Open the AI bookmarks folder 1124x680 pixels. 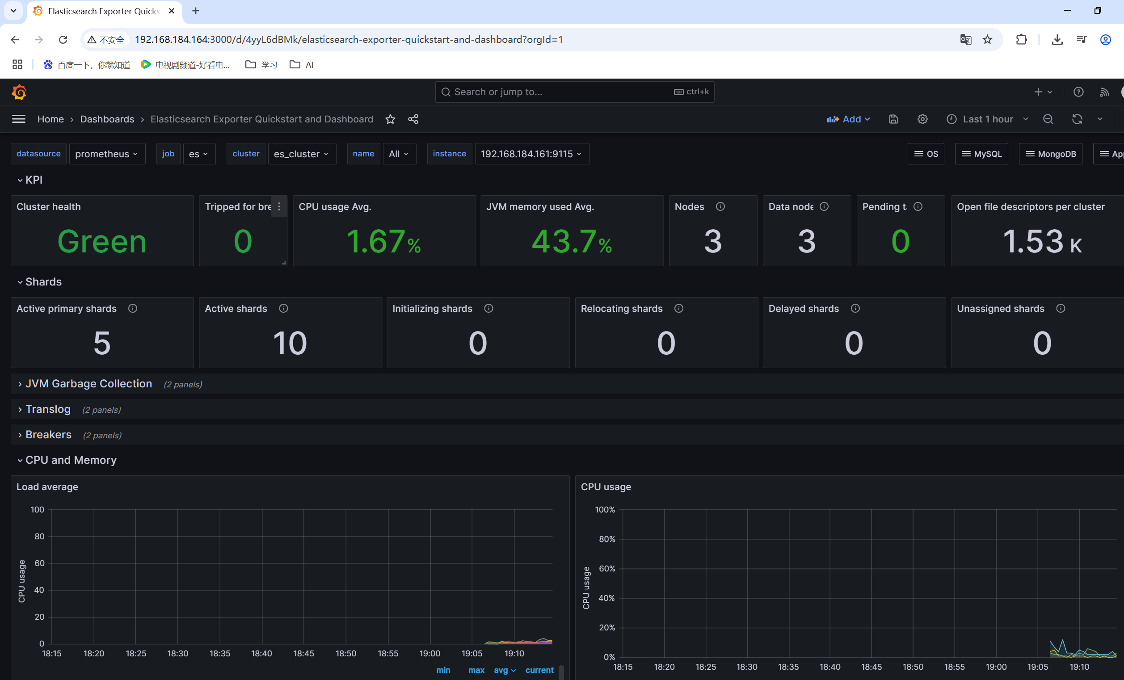302,65
